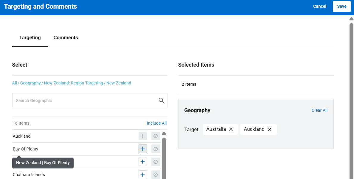The image size is (354, 179).
Task: Click exclude icon beside the tooltip row
Action: coord(156,162)
